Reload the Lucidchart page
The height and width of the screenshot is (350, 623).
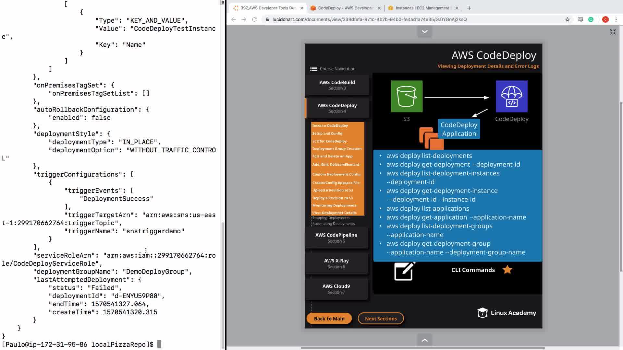pos(254,19)
